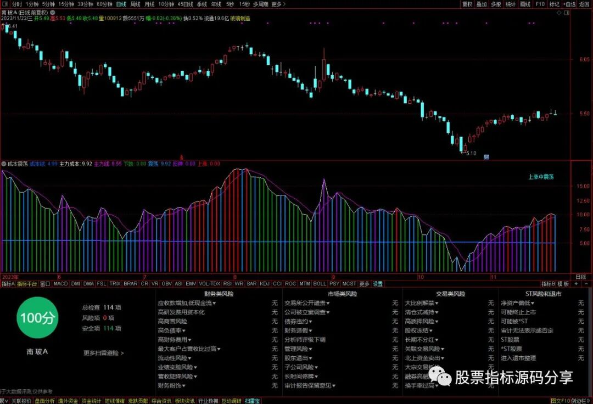Select the 15分钟 period tab
Image resolution: width=593 pixels, height=404 pixels.
click(x=66, y=4)
